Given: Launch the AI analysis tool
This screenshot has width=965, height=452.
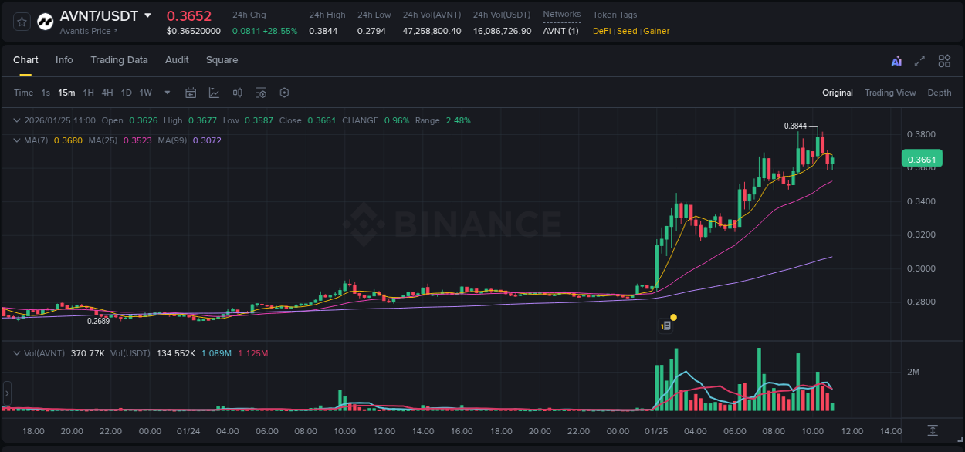Looking at the screenshot, I should (895, 60).
